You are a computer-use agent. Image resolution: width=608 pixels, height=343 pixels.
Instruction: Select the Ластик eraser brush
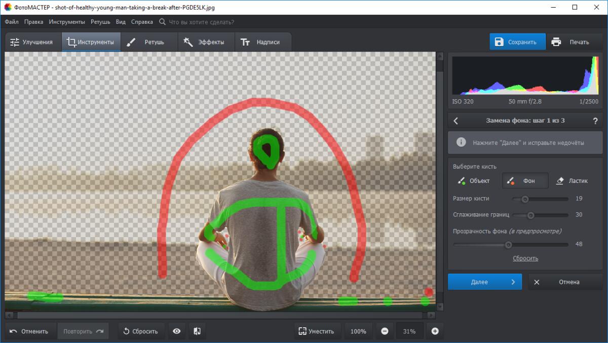(x=572, y=181)
